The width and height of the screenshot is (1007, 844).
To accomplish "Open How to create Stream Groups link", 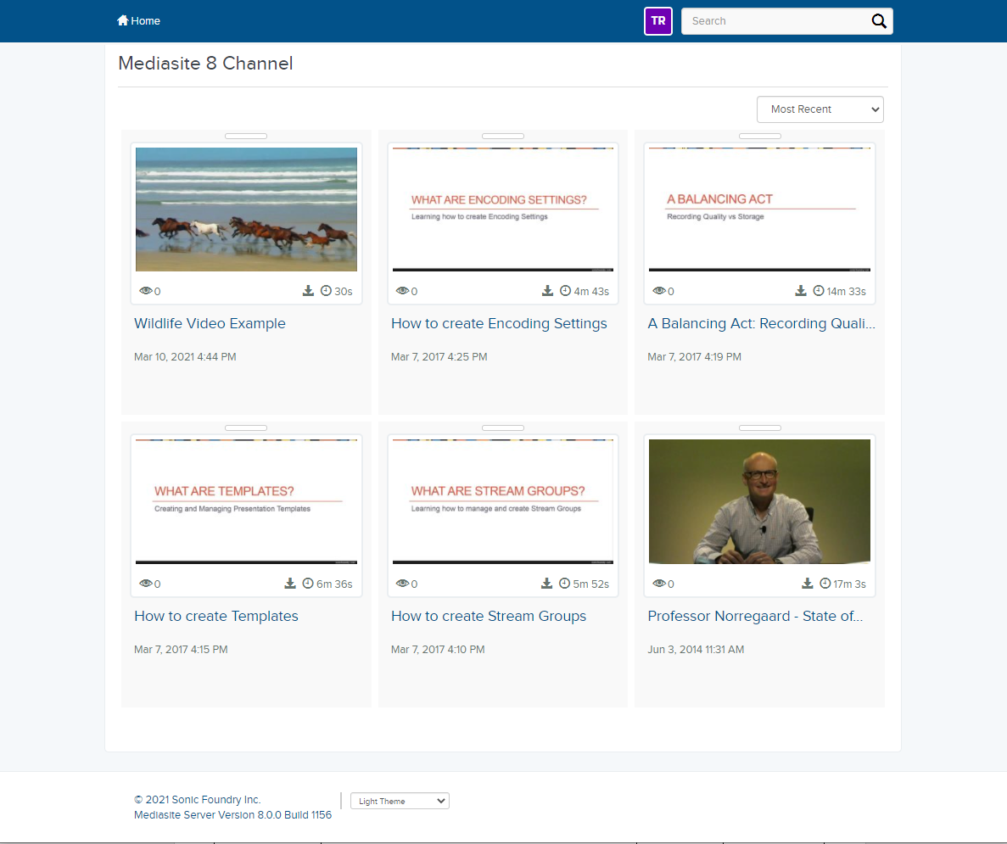I will coord(489,616).
